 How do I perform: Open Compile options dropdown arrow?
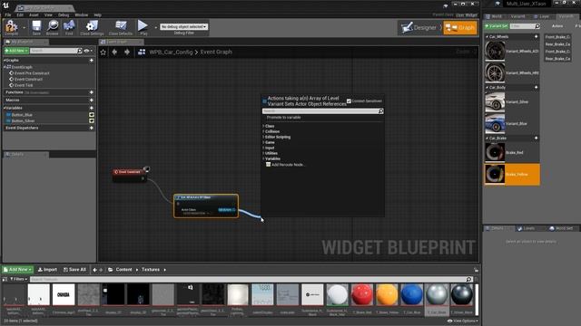click(25, 27)
